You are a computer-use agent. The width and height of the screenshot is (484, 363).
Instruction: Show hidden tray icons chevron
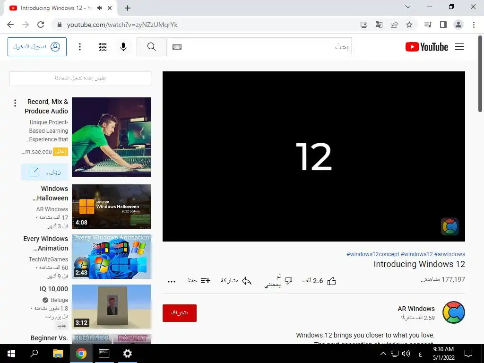383,354
